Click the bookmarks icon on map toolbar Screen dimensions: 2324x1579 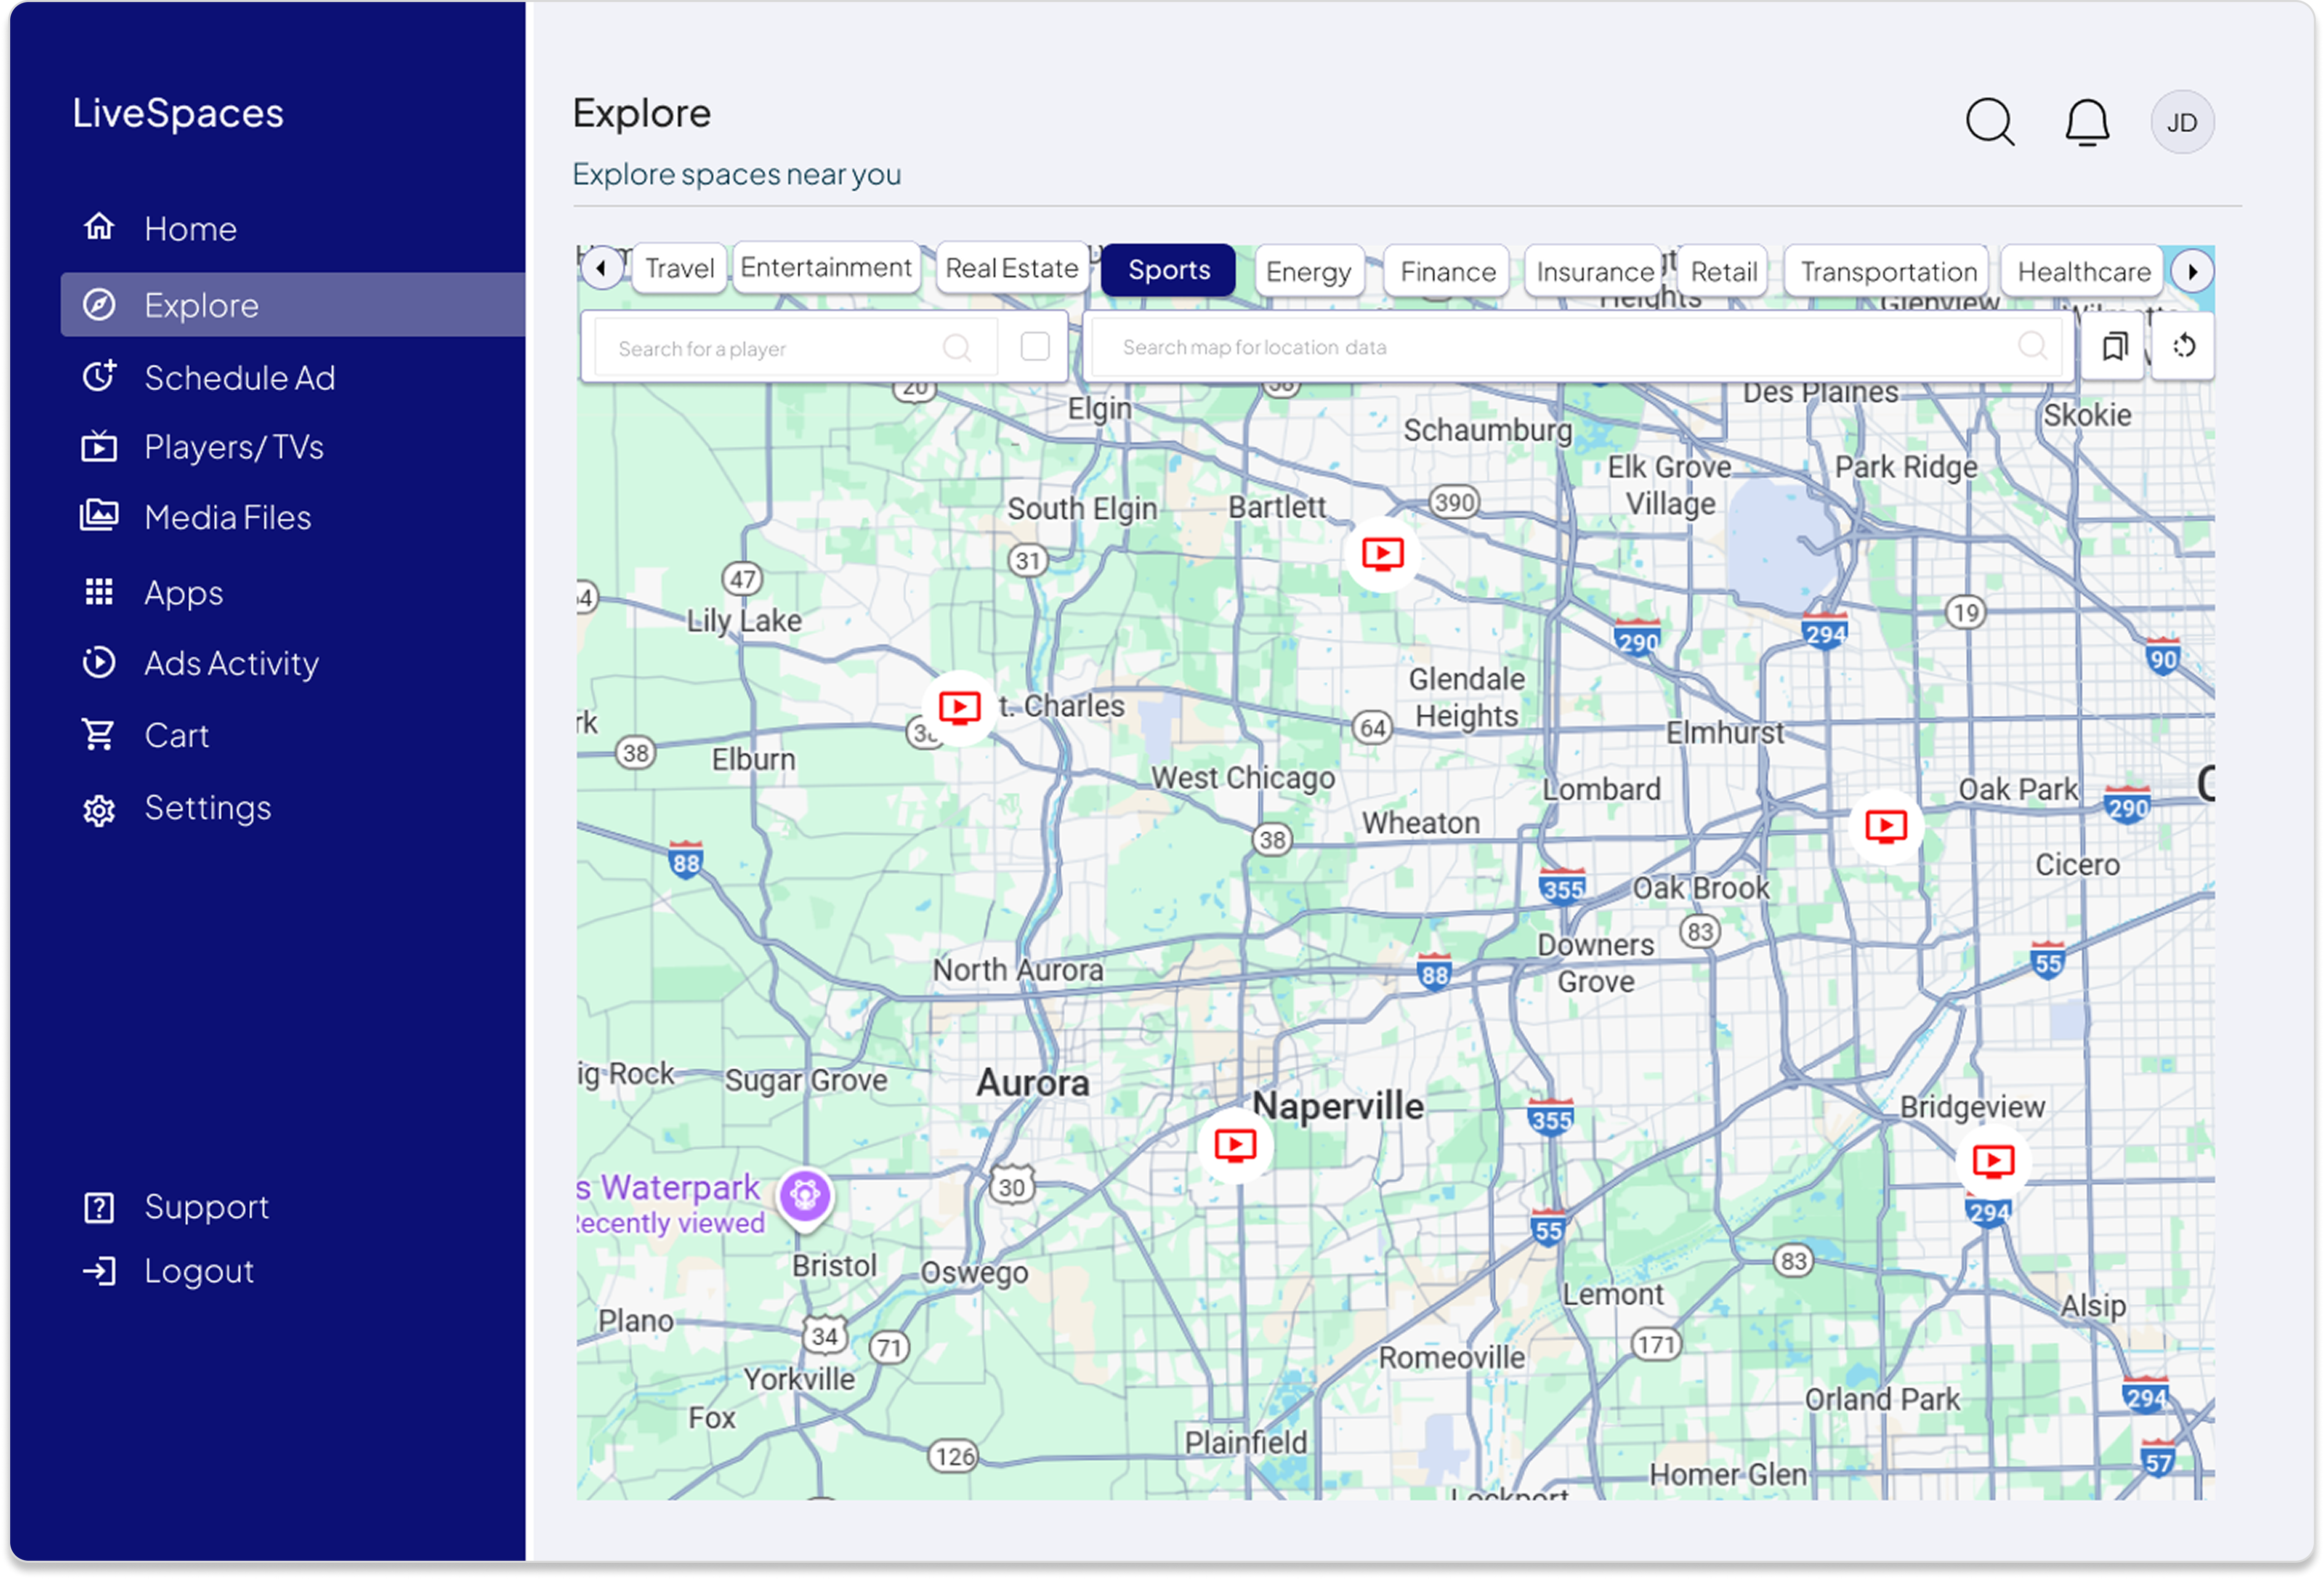[2113, 346]
